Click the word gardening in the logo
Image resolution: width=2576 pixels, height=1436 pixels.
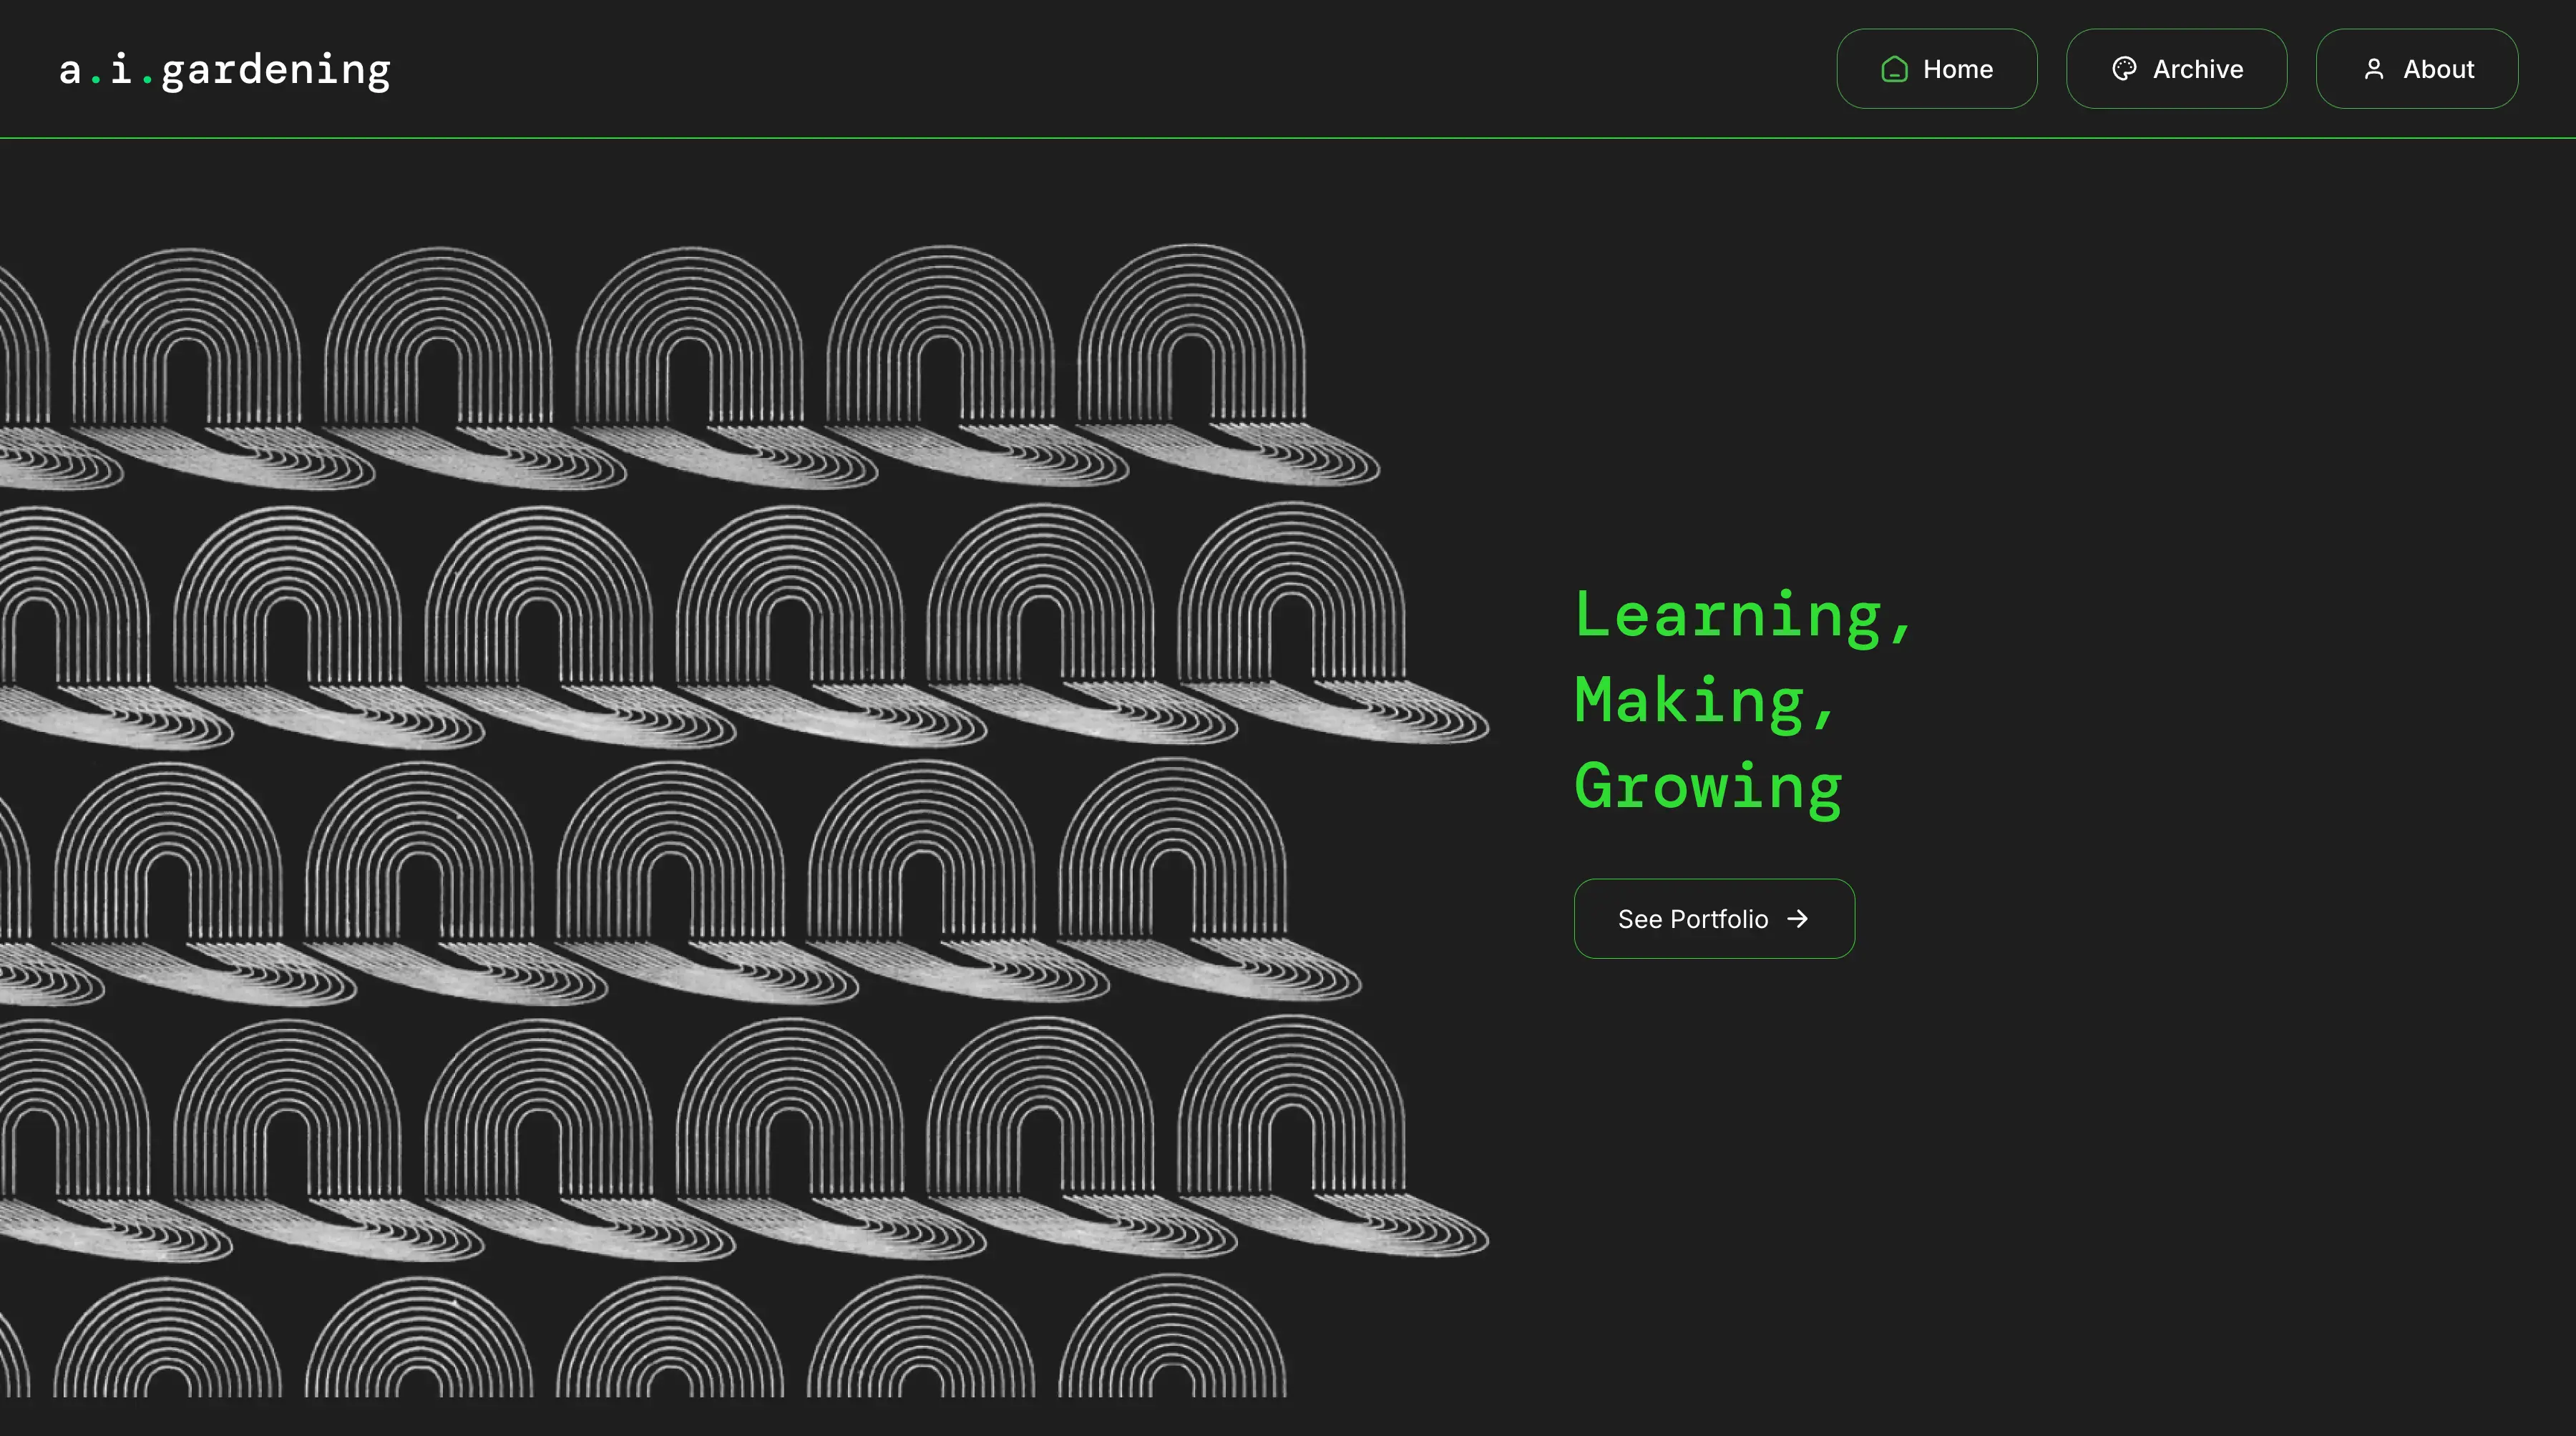tap(276, 70)
